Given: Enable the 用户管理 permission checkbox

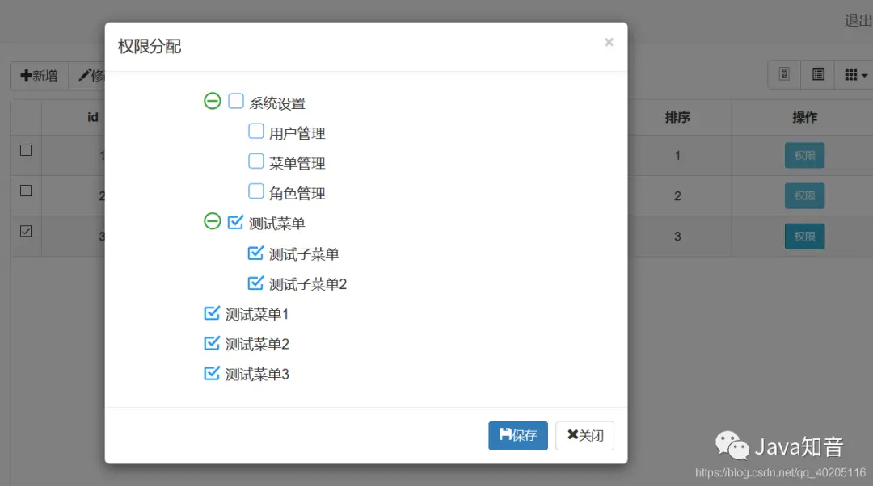Looking at the screenshot, I should 255,131.
